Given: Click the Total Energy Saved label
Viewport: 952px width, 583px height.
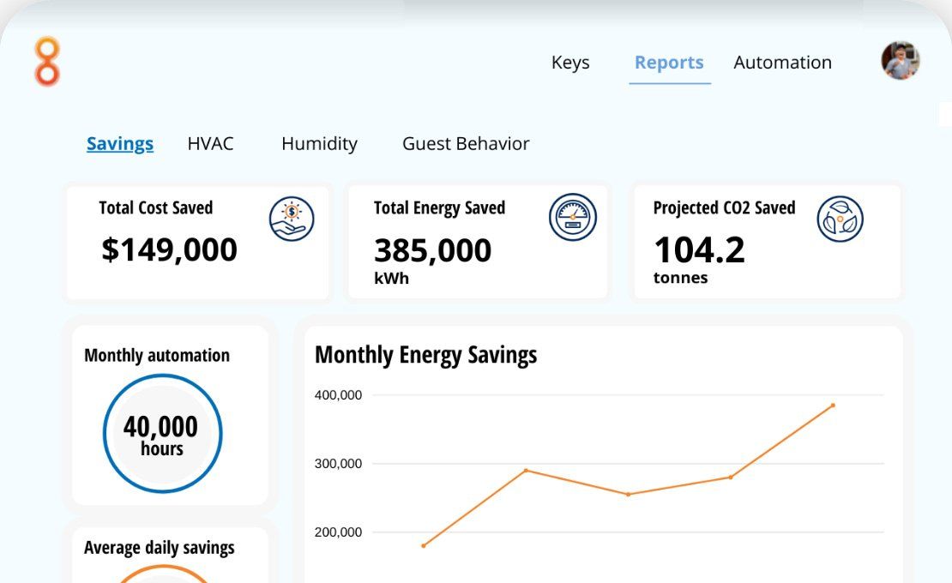Looking at the screenshot, I should [440, 207].
